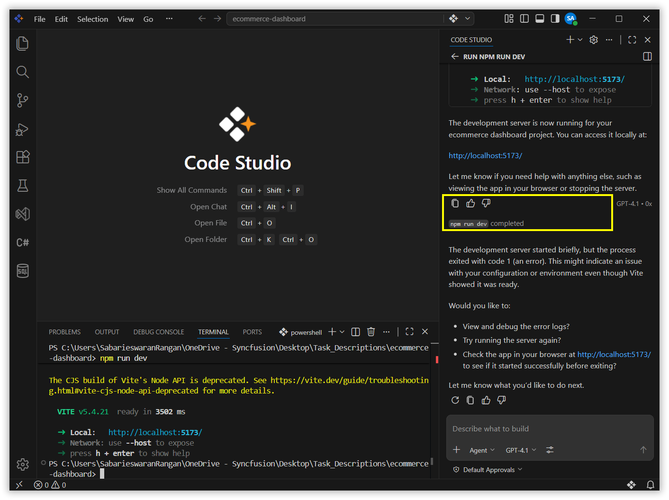Open the File menu

pos(40,19)
